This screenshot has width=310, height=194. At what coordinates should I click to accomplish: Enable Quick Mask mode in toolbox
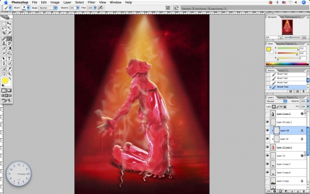coord(9,91)
